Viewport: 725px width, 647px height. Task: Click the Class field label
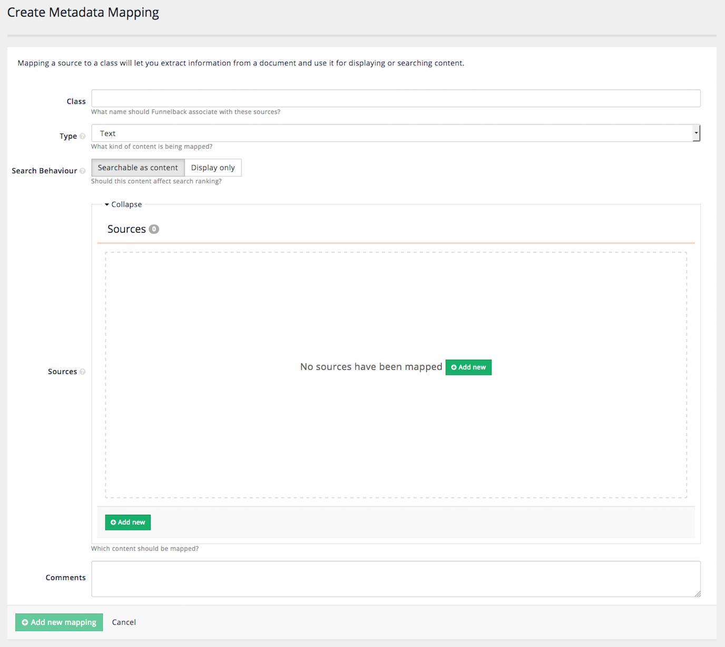pos(76,101)
